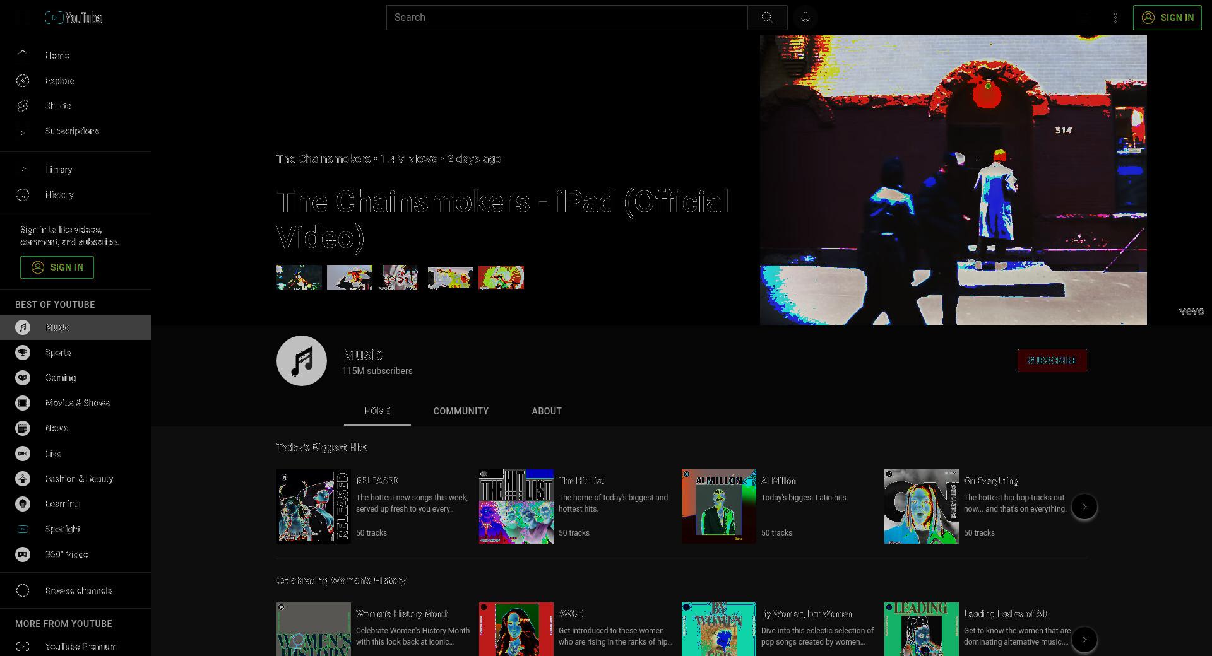Screen dimensions: 1212x656
Task: Open Shorts in the sidebar
Action: [x=76, y=106]
